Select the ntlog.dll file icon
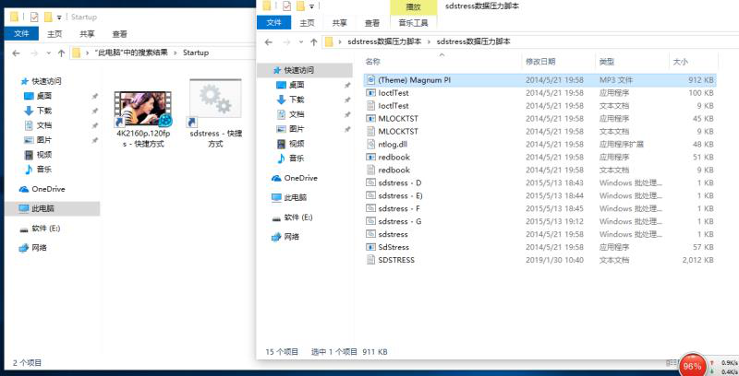 [x=371, y=145]
